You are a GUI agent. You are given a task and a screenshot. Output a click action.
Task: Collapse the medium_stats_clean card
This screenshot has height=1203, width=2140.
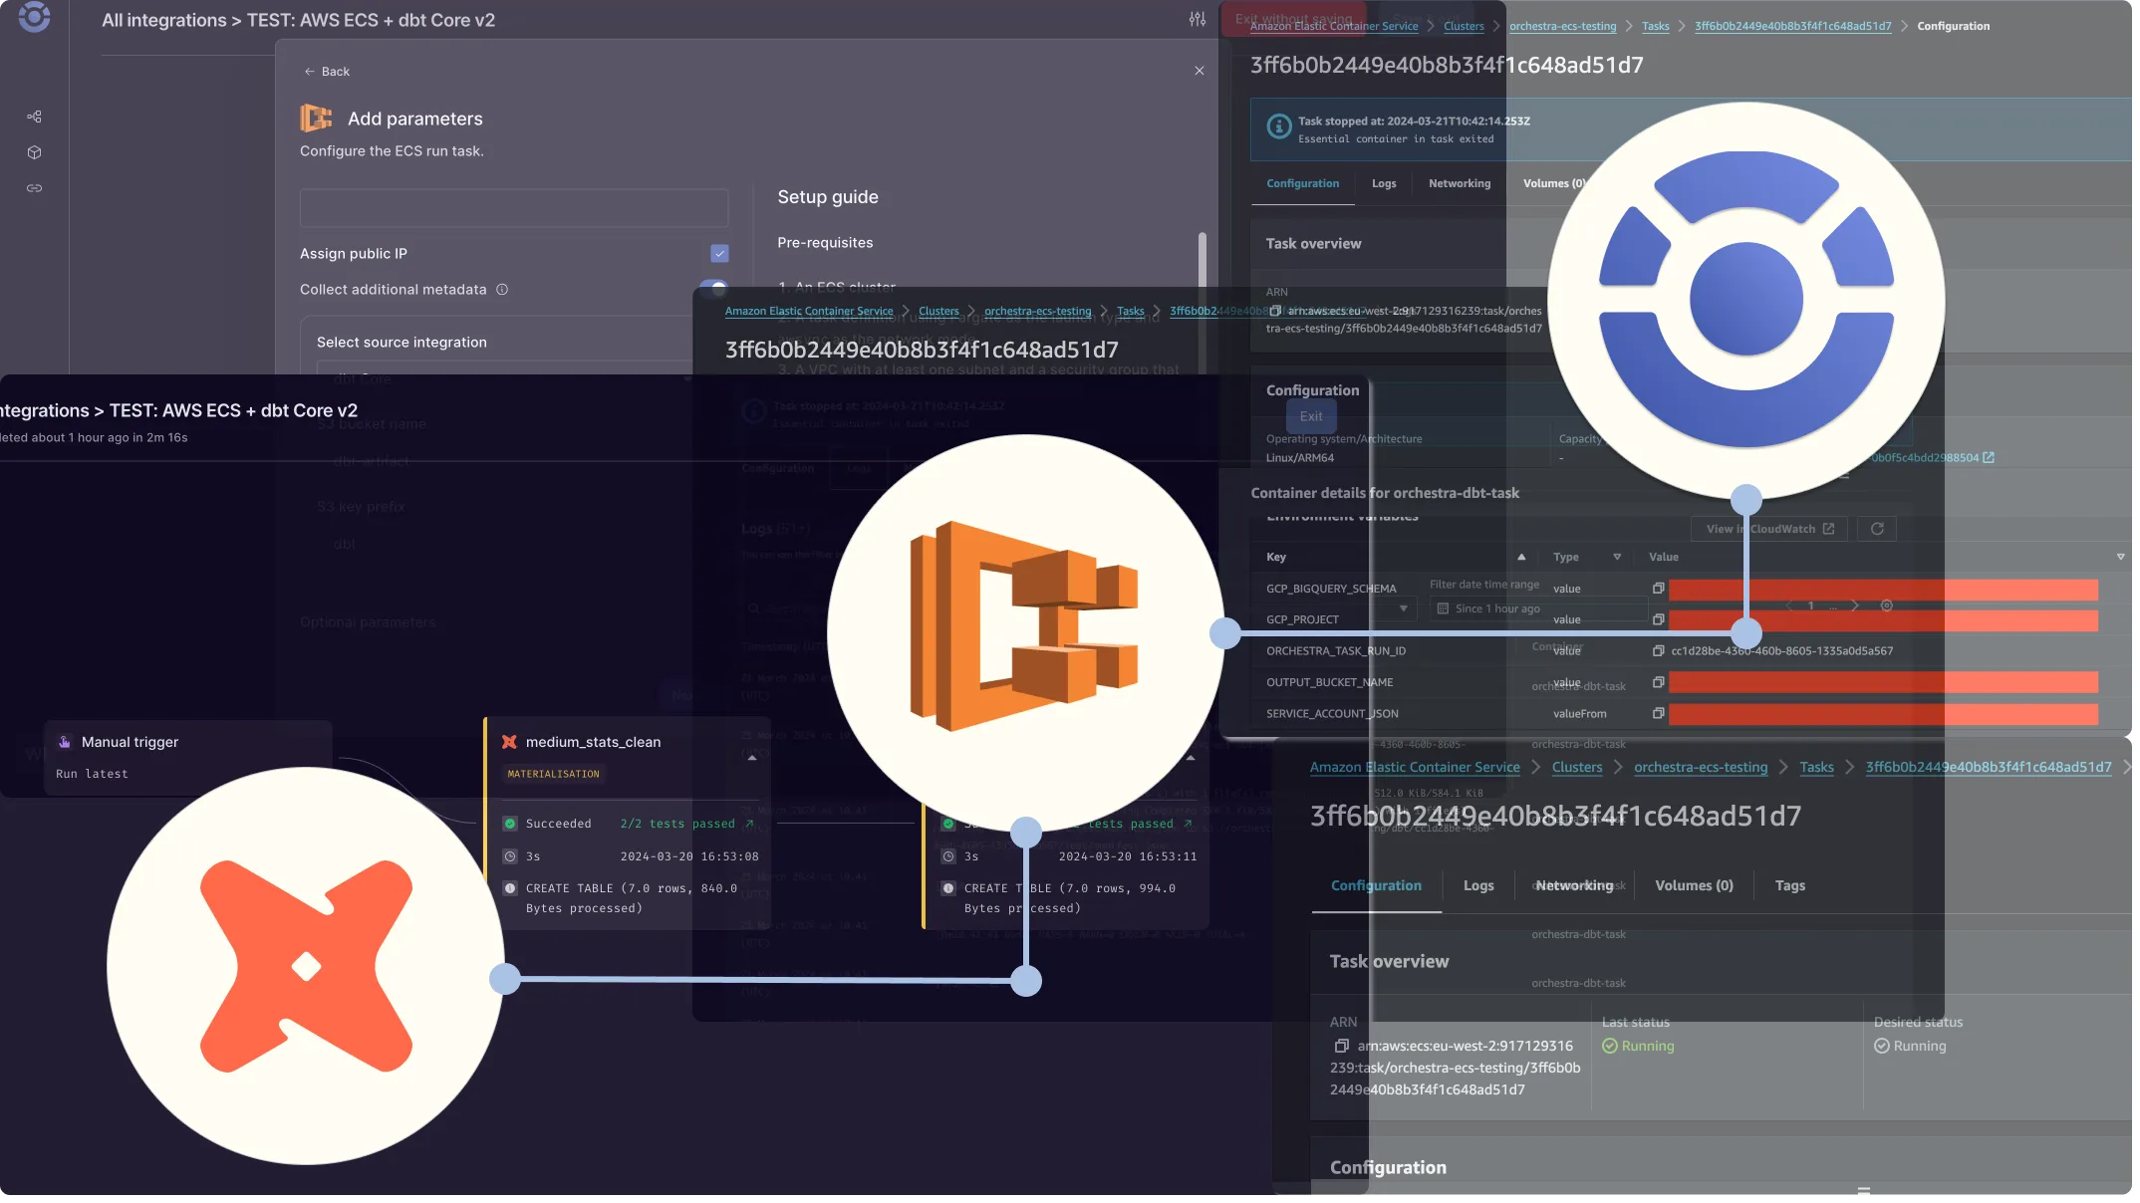click(752, 757)
